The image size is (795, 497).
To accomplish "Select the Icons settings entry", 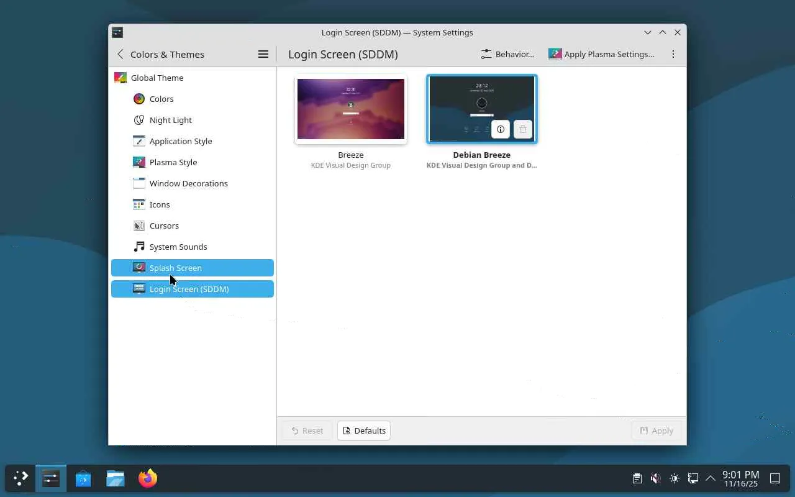I will [193, 204].
